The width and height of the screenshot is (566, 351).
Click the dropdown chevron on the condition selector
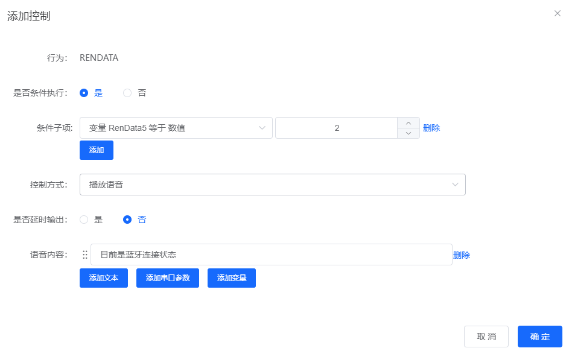coord(262,128)
